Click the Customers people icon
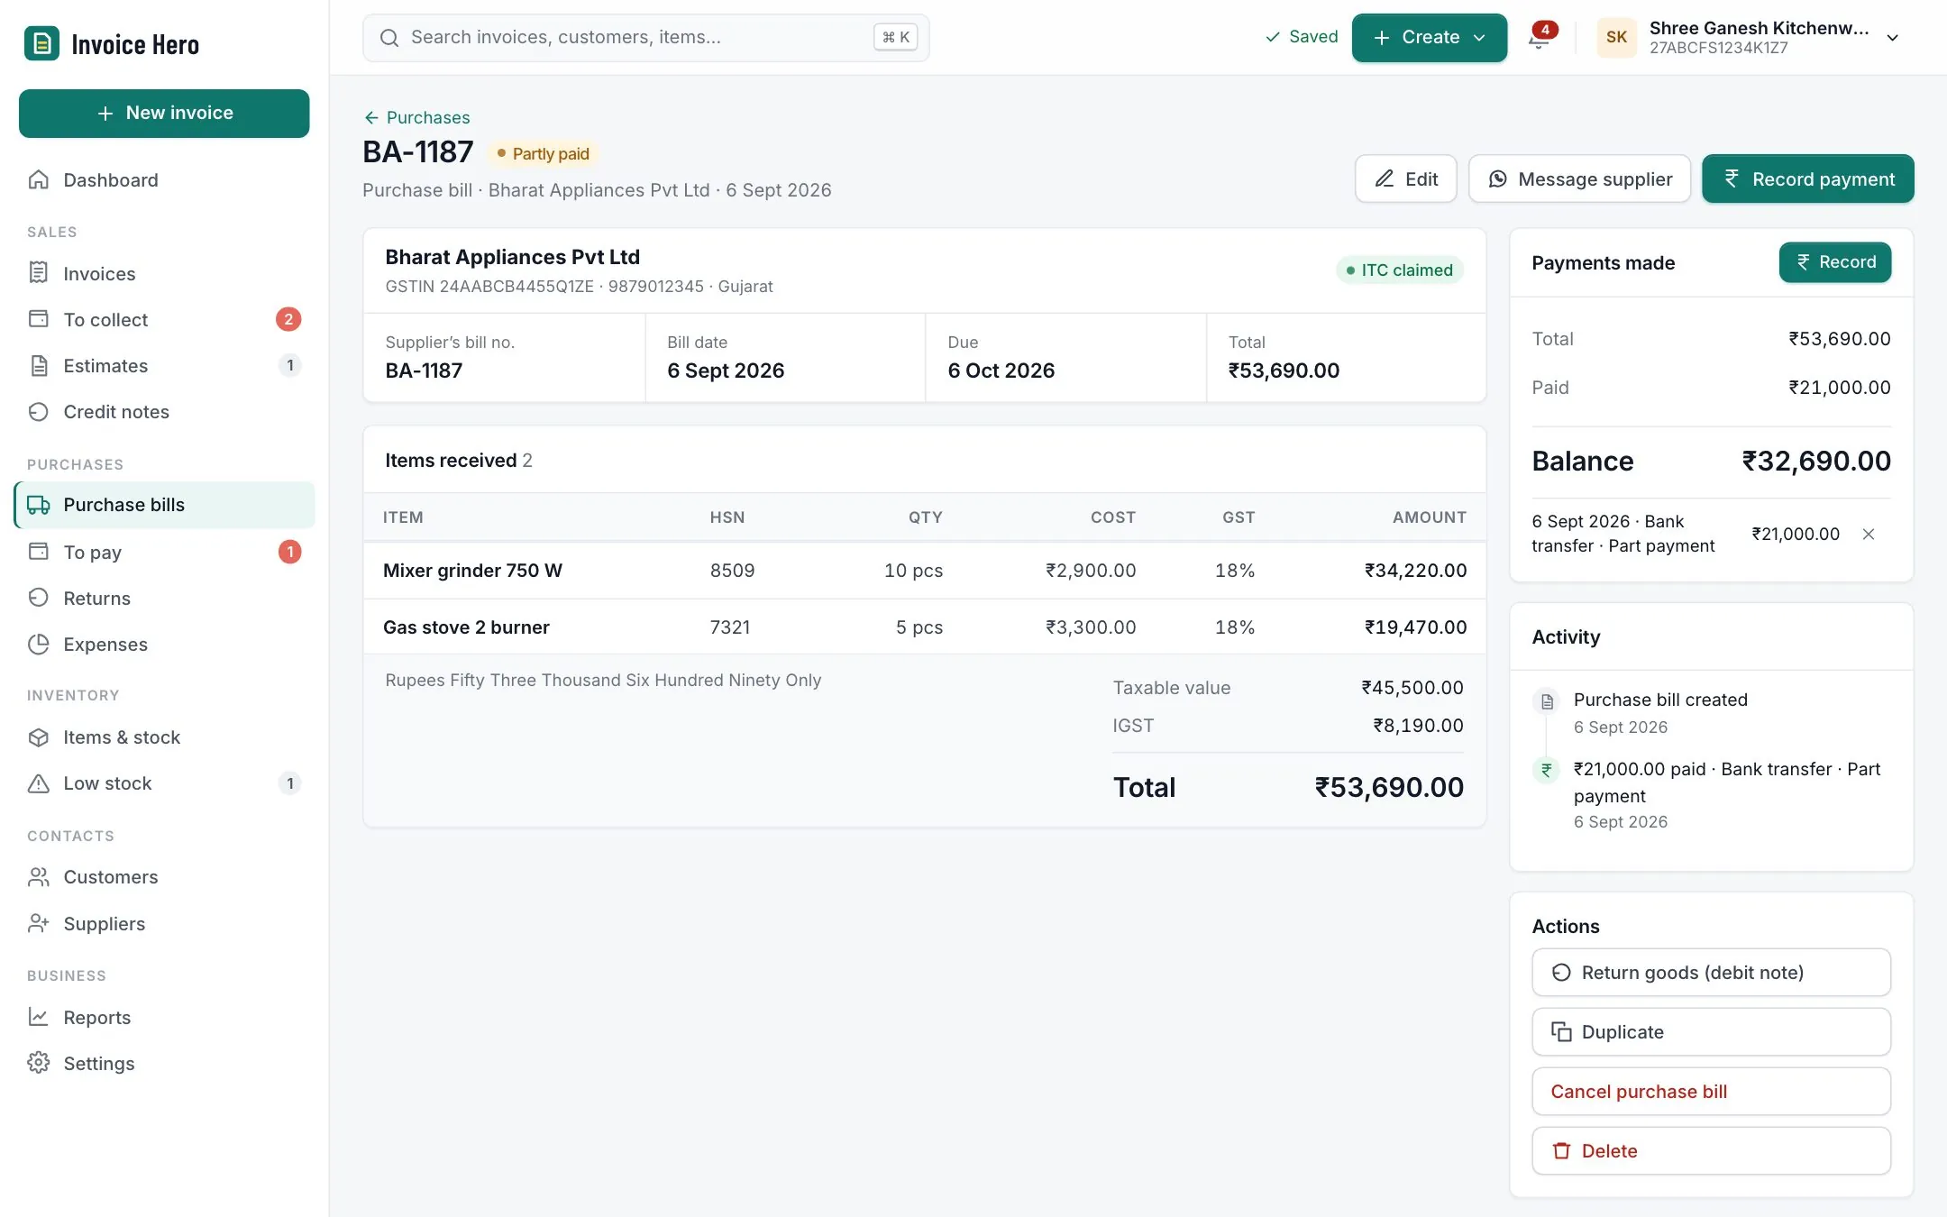This screenshot has height=1217, width=1947. tap(39, 876)
